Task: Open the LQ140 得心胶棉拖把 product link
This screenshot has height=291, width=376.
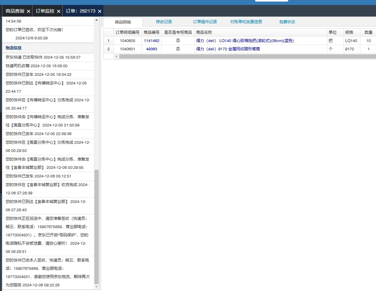Action: pos(245,41)
